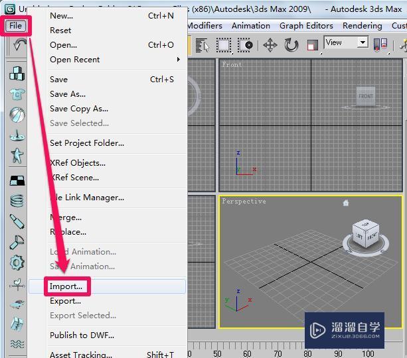This screenshot has height=358, width=407.
Task: Open the Rendering menu
Action: pyautogui.click(x=362, y=26)
